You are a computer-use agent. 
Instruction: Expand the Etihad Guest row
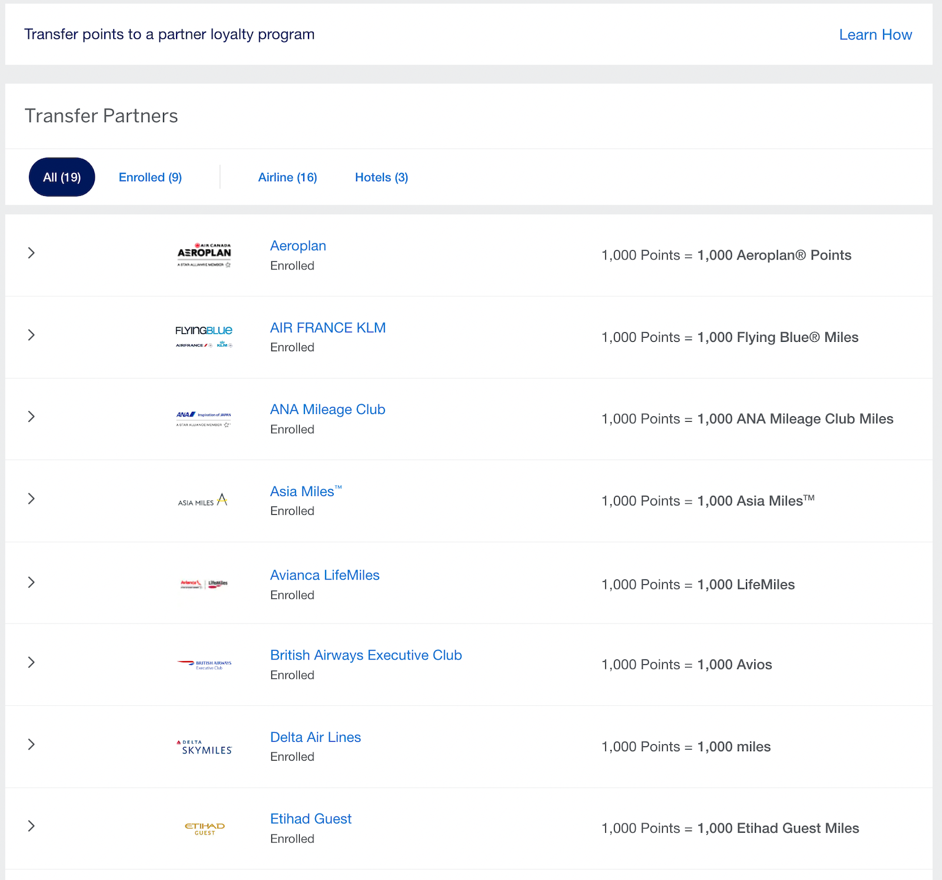click(31, 826)
